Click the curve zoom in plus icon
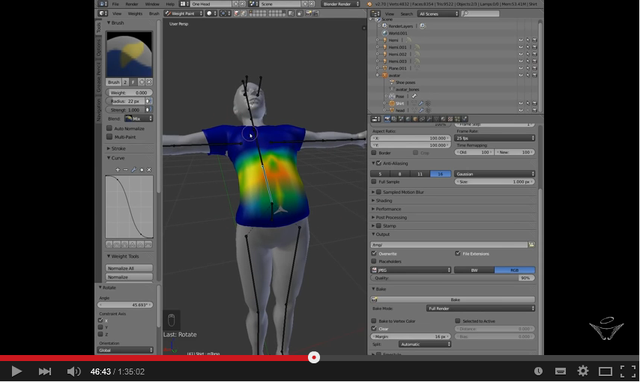Image resolution: width=640 pixels, height=382 pixels. pos(118,170)
